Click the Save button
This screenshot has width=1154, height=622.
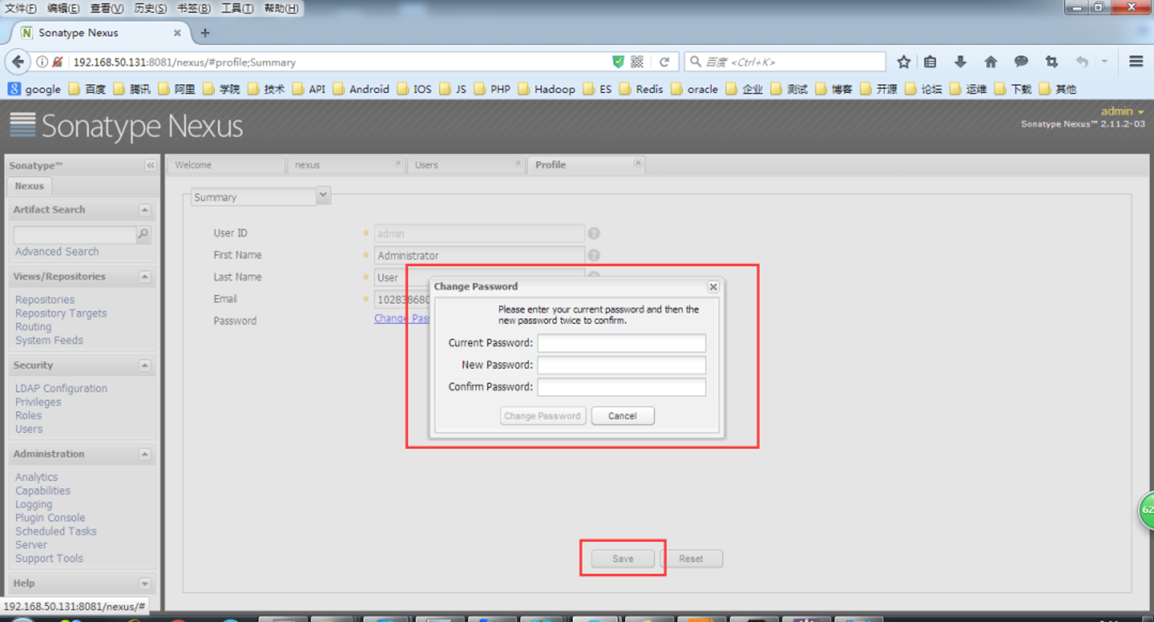point(623,559)
